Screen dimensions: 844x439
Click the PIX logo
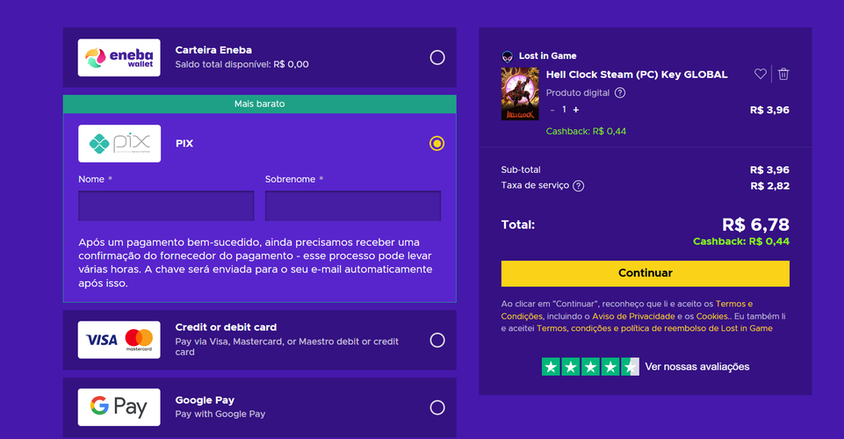tap(119, 144)
